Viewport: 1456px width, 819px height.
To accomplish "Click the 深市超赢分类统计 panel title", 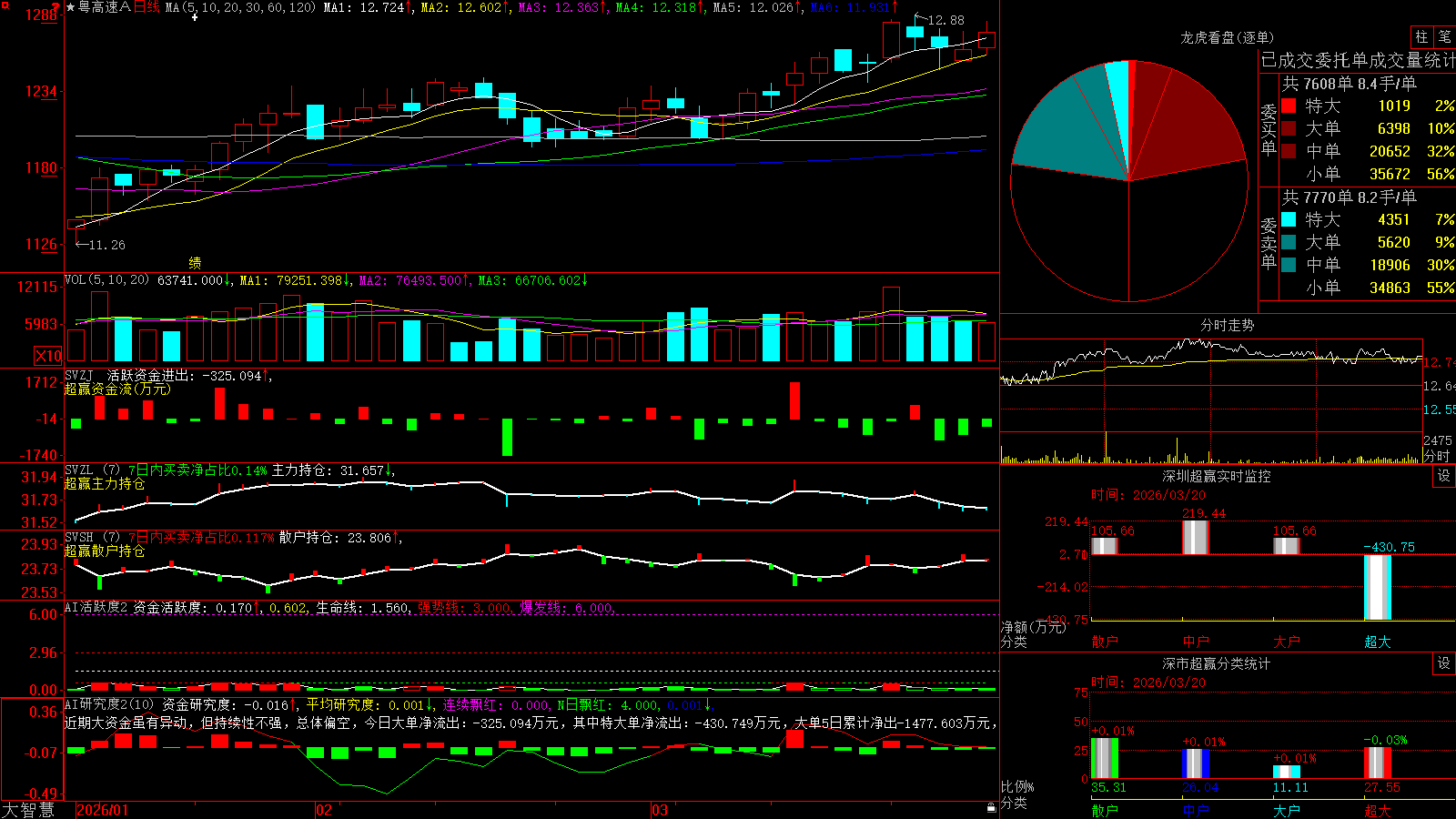I will [1217, 663].
